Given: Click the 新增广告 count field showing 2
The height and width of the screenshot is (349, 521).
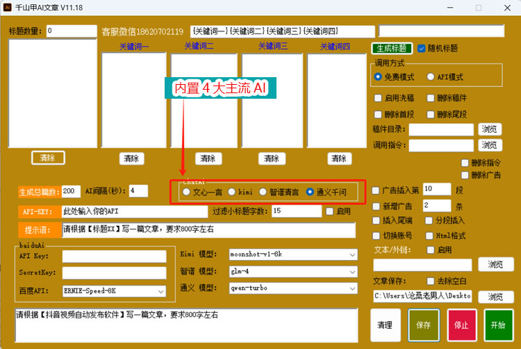Looking at the screenshot, I should (x=437, y=205).
